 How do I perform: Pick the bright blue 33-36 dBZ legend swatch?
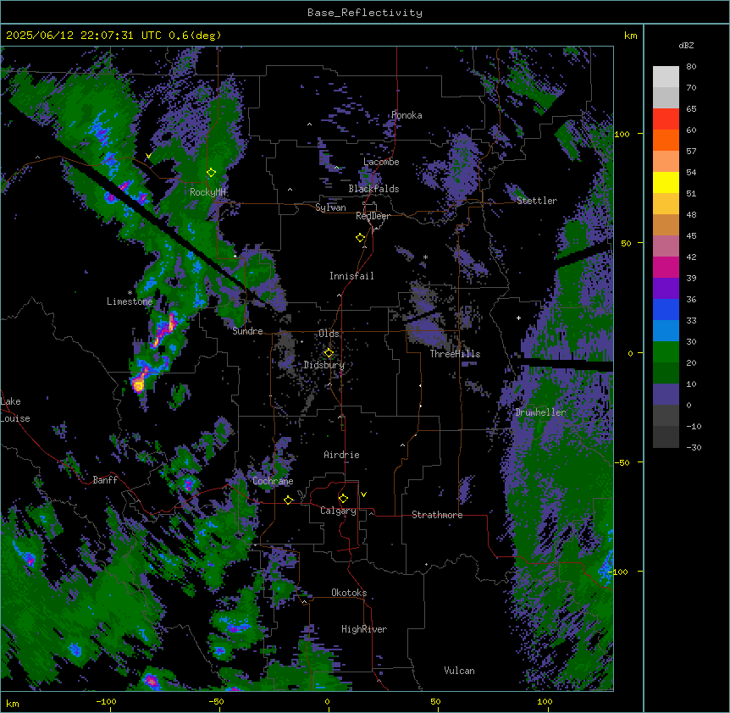pos(666,309)
